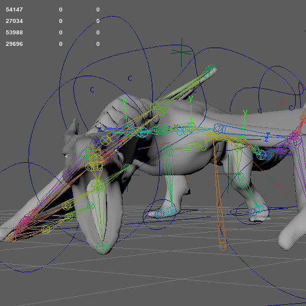Select the circle control around the front foot
Viewport: 306px width, 306px height.
(x=160, y=214)
